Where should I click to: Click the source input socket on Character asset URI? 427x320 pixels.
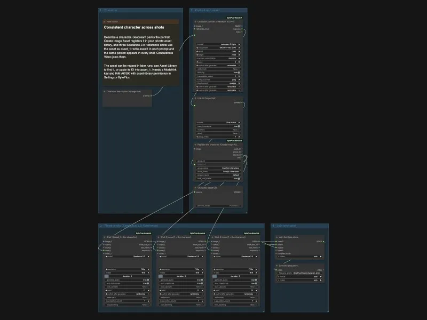pyautogui.click(x=194, y=192)
